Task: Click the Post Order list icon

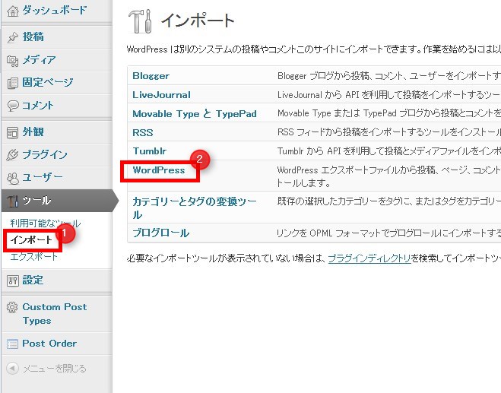Action: pyautogui.click(x=13, y=344)
